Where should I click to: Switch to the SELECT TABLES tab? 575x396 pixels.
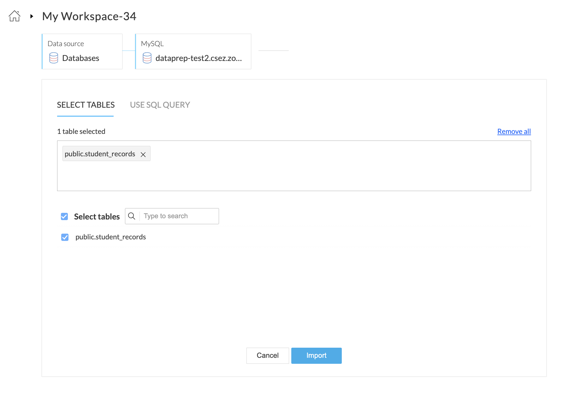[x=86, y=105]
